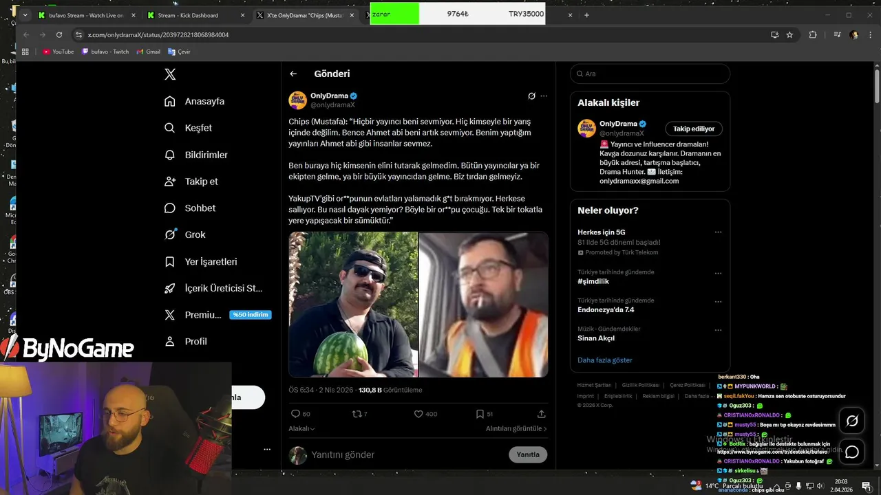Open Çerez Politikası footer link
This screenshot has width=881, height=495.
coord(687,385)
